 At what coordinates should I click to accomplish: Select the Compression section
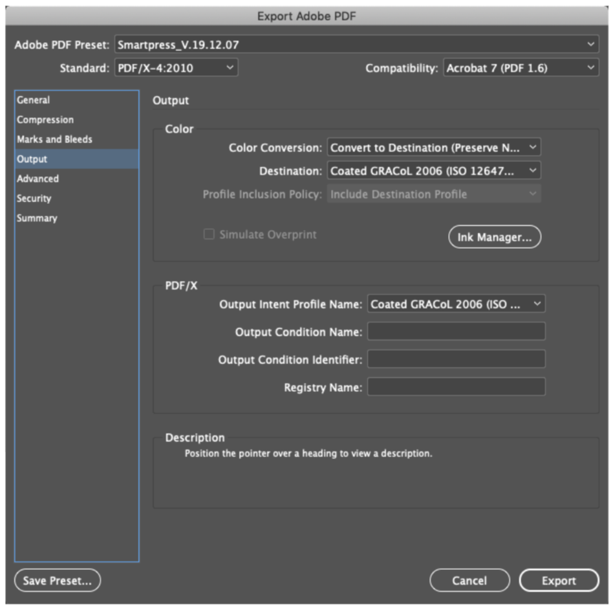pos(76,119)
